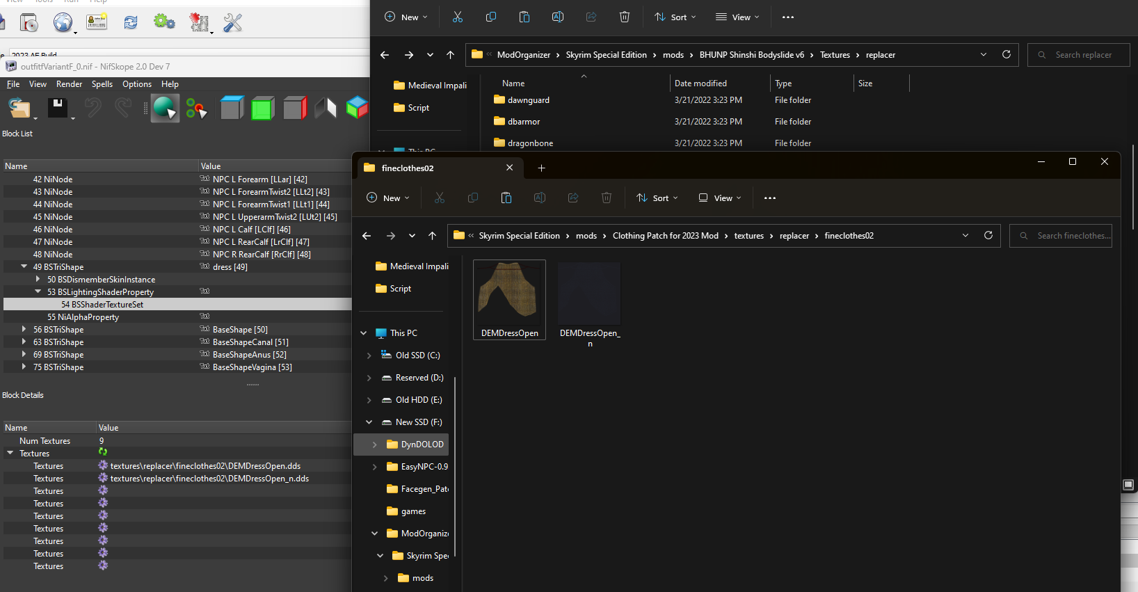
Task: Open Nexus globe icon in Mod Organizer
Action: (x=63, y=23)
